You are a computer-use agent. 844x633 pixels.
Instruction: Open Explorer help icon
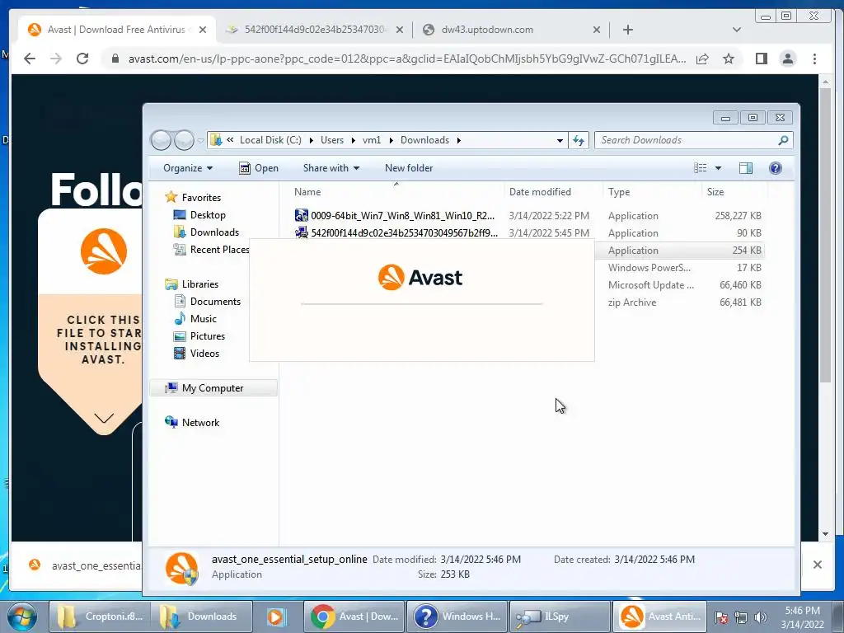(775, 168)
